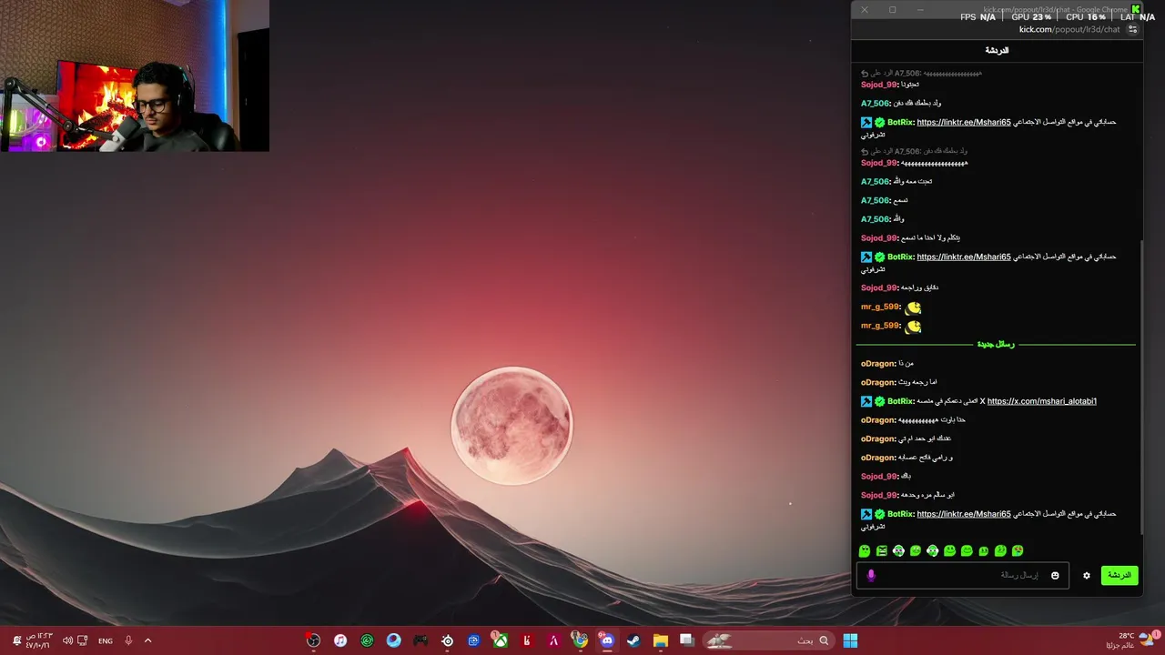1165x655 pixels.
Task: Open the emoji picker in chat input
Action: (1055, 575)
